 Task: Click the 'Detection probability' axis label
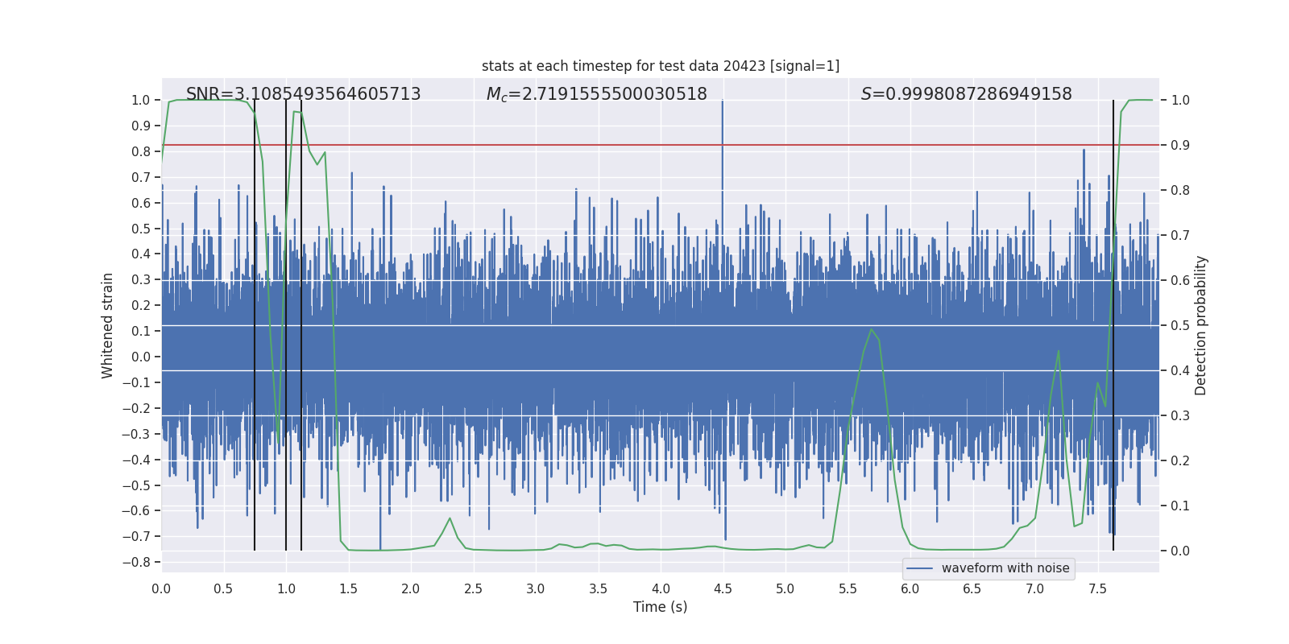pyautogui.click(x=1201, y=325)
